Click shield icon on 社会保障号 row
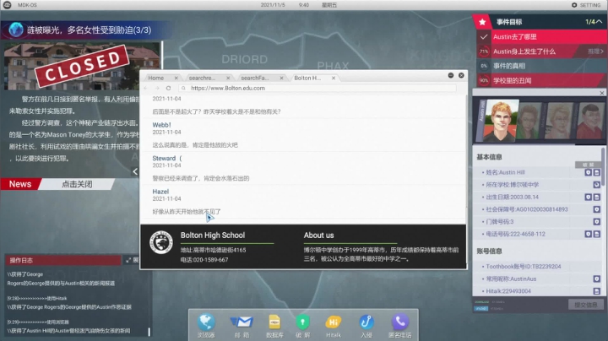Screen dimensions: 608x341 tap(597, 209)
